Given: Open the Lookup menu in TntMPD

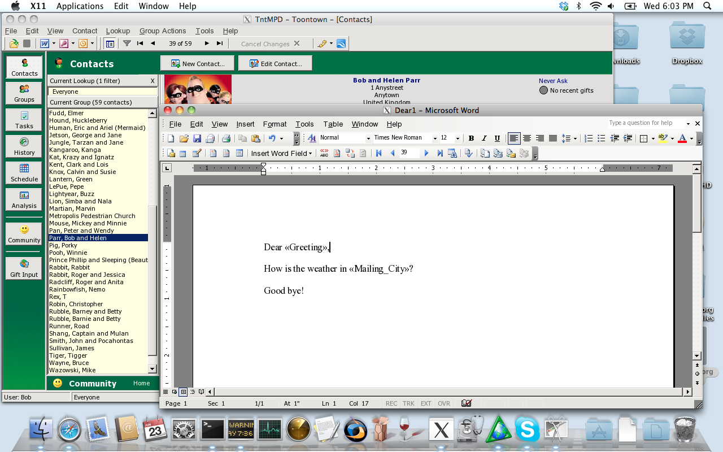Looking at the screenshot, I should pos(118,31).
